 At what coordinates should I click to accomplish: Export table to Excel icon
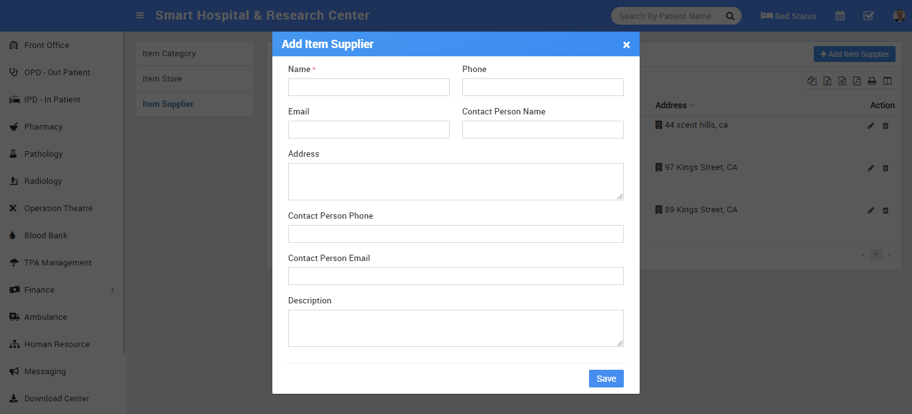coord(827,81)
